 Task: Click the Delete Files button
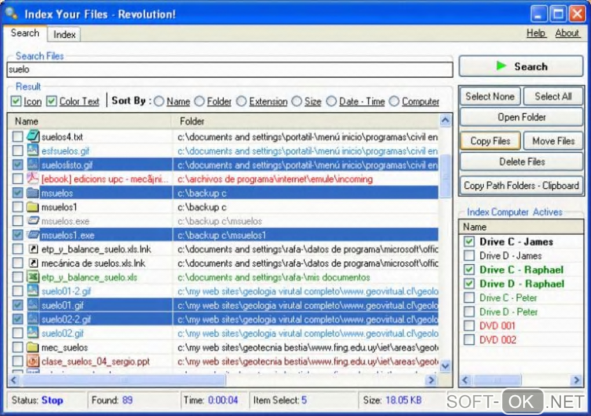(x=521, y=162)
